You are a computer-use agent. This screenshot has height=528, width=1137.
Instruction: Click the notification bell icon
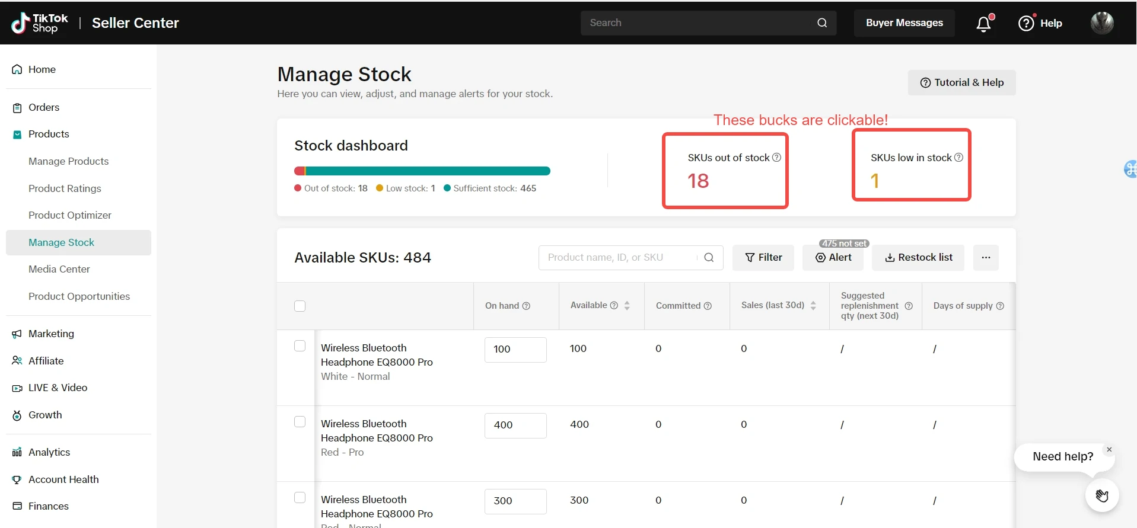point(983,24)
